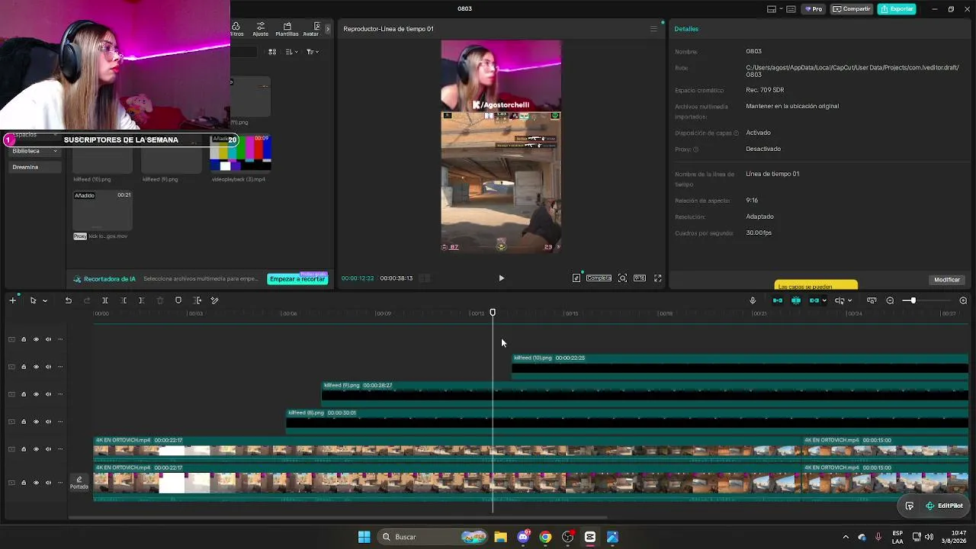Screen dimensions: 976x549
Task: Lock the main track beside Portada
Action: pyautogui.click(x=24, y=483)
